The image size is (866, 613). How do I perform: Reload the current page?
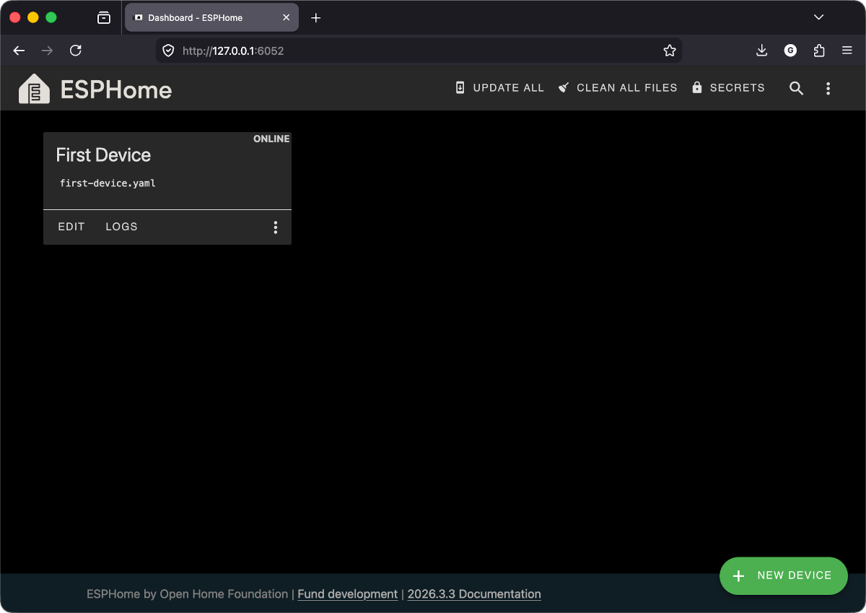[76, 51]
